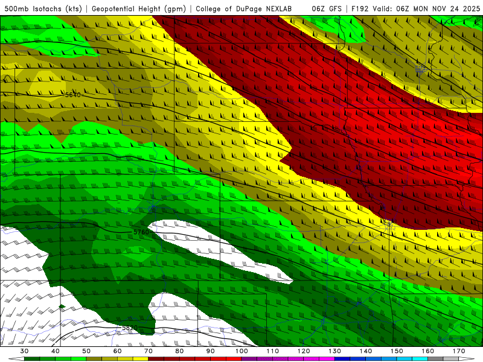Click the 5760 height contour label
Screen dimensions: 483x362
click(141, 232)
